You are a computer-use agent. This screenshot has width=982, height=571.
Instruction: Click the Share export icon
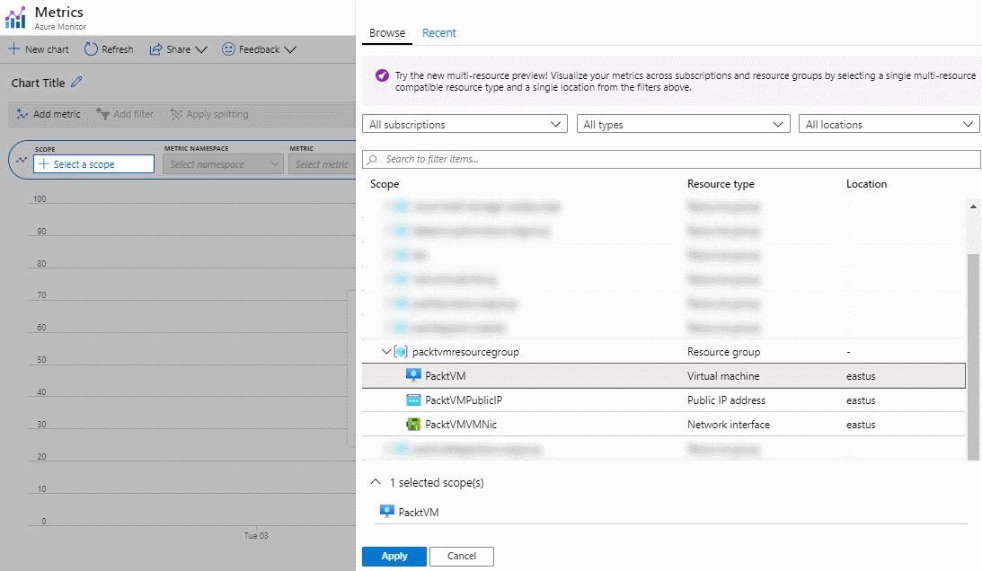(x=155, y=49)
